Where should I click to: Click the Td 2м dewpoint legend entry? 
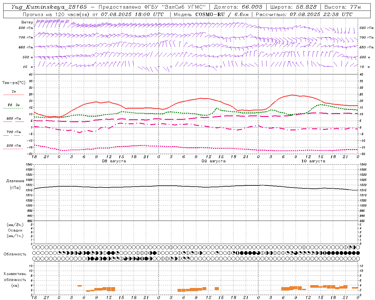(x=13, y=105)
